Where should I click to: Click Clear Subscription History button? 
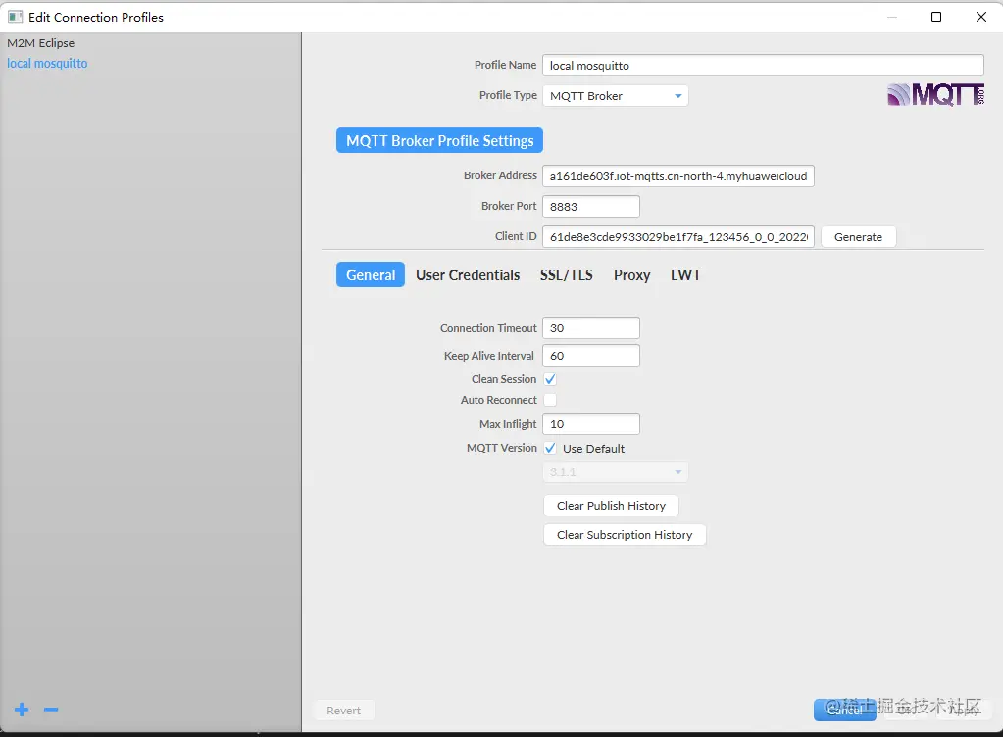tap(625, 535)
